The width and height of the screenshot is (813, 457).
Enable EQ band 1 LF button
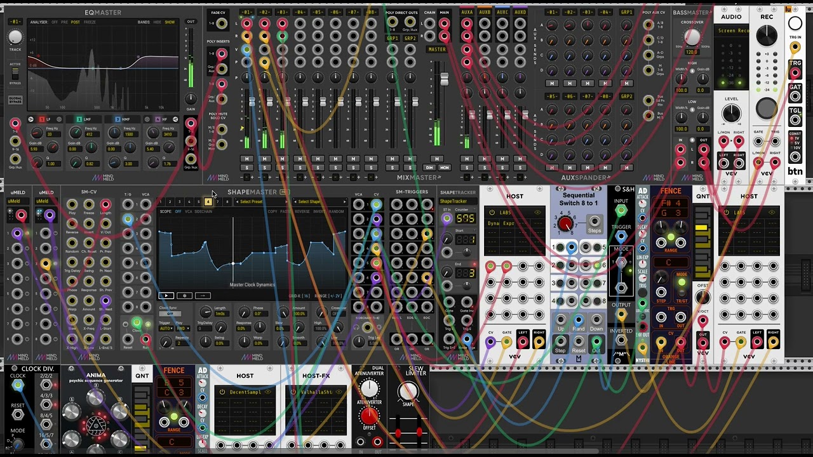tap(42, 119)
